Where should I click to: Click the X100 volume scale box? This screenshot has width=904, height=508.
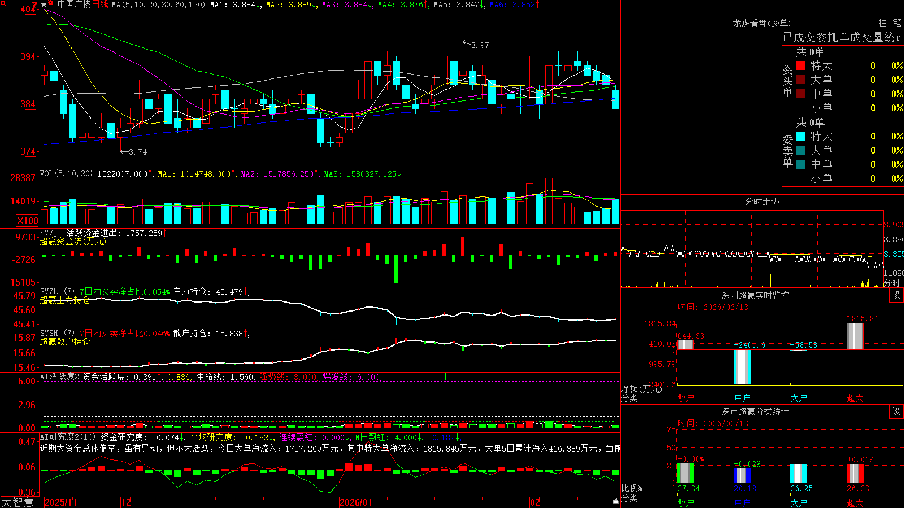coord(27,221)
